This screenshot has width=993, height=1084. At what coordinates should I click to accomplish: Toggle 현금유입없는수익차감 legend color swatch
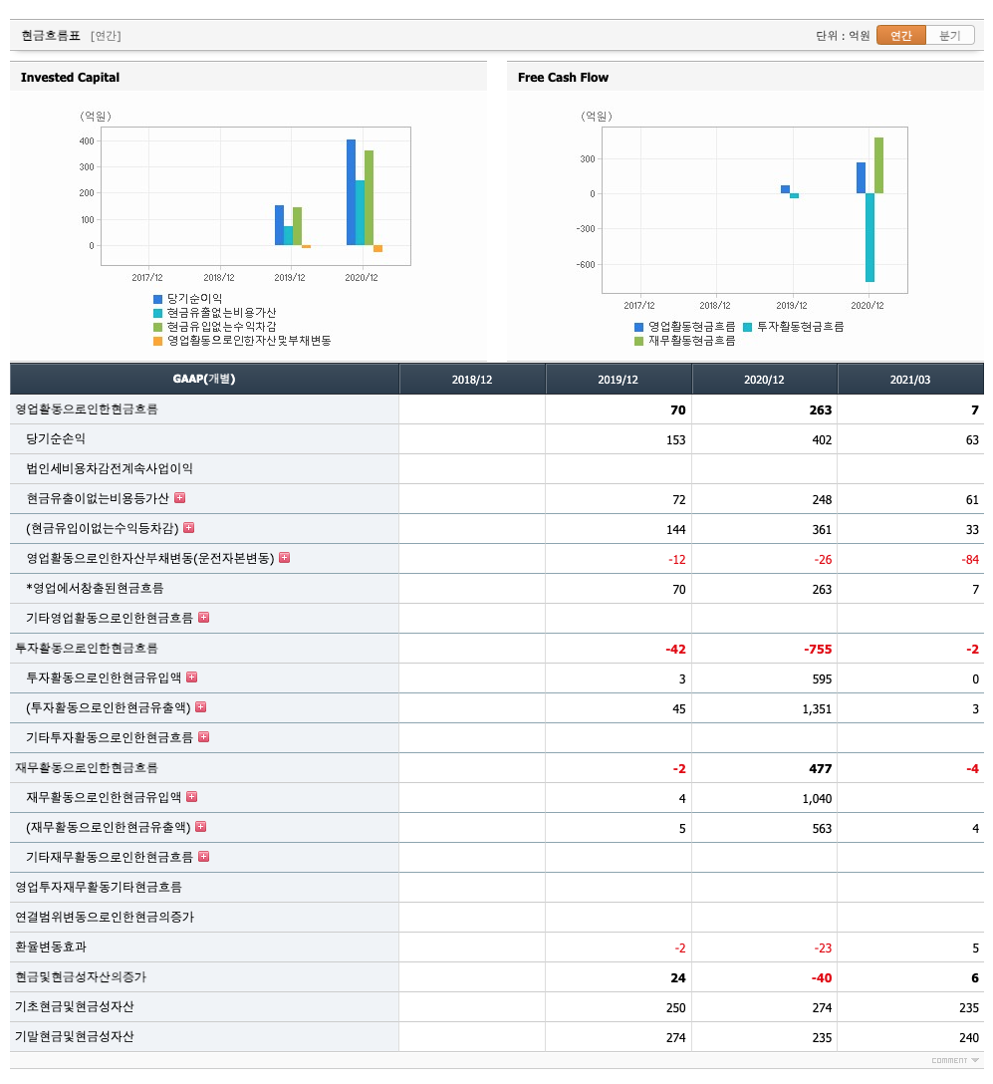(157, 327)
